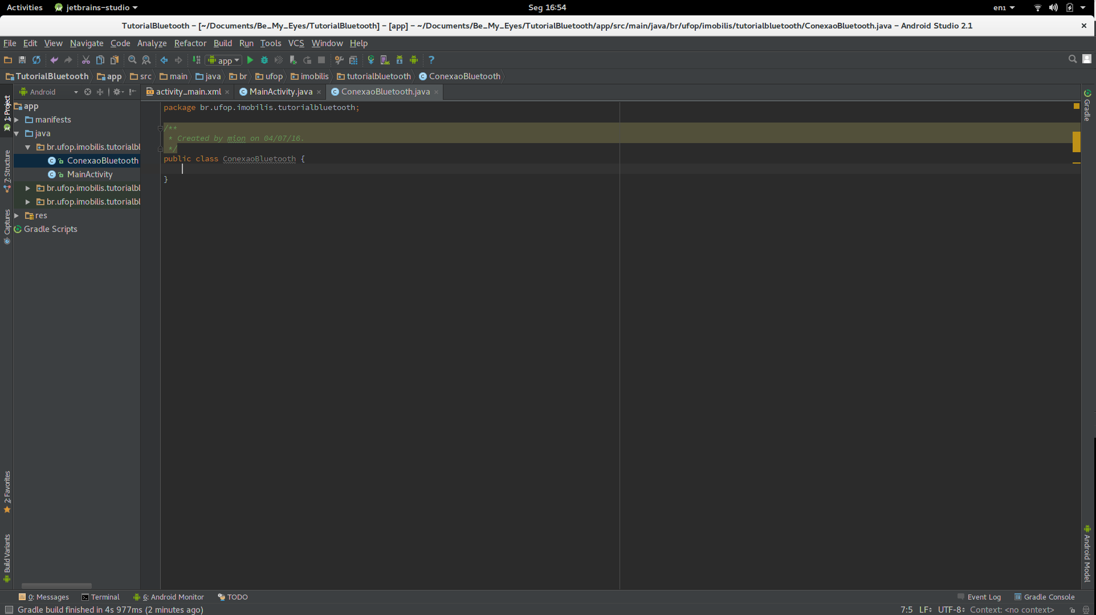
Task: Open Project panel gear settings
Action: coord(118,92)
